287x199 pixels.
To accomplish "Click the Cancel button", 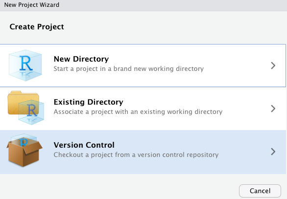I will [260, 191].
